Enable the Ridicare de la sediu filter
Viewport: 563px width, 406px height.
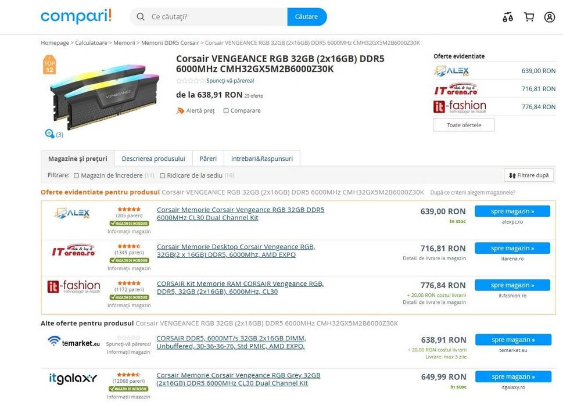pos(162,175)
